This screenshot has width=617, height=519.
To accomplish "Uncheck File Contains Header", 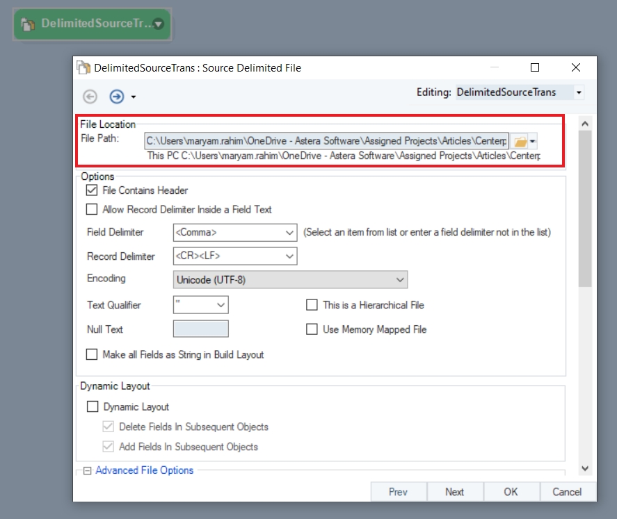I will [x=91, y=190].
